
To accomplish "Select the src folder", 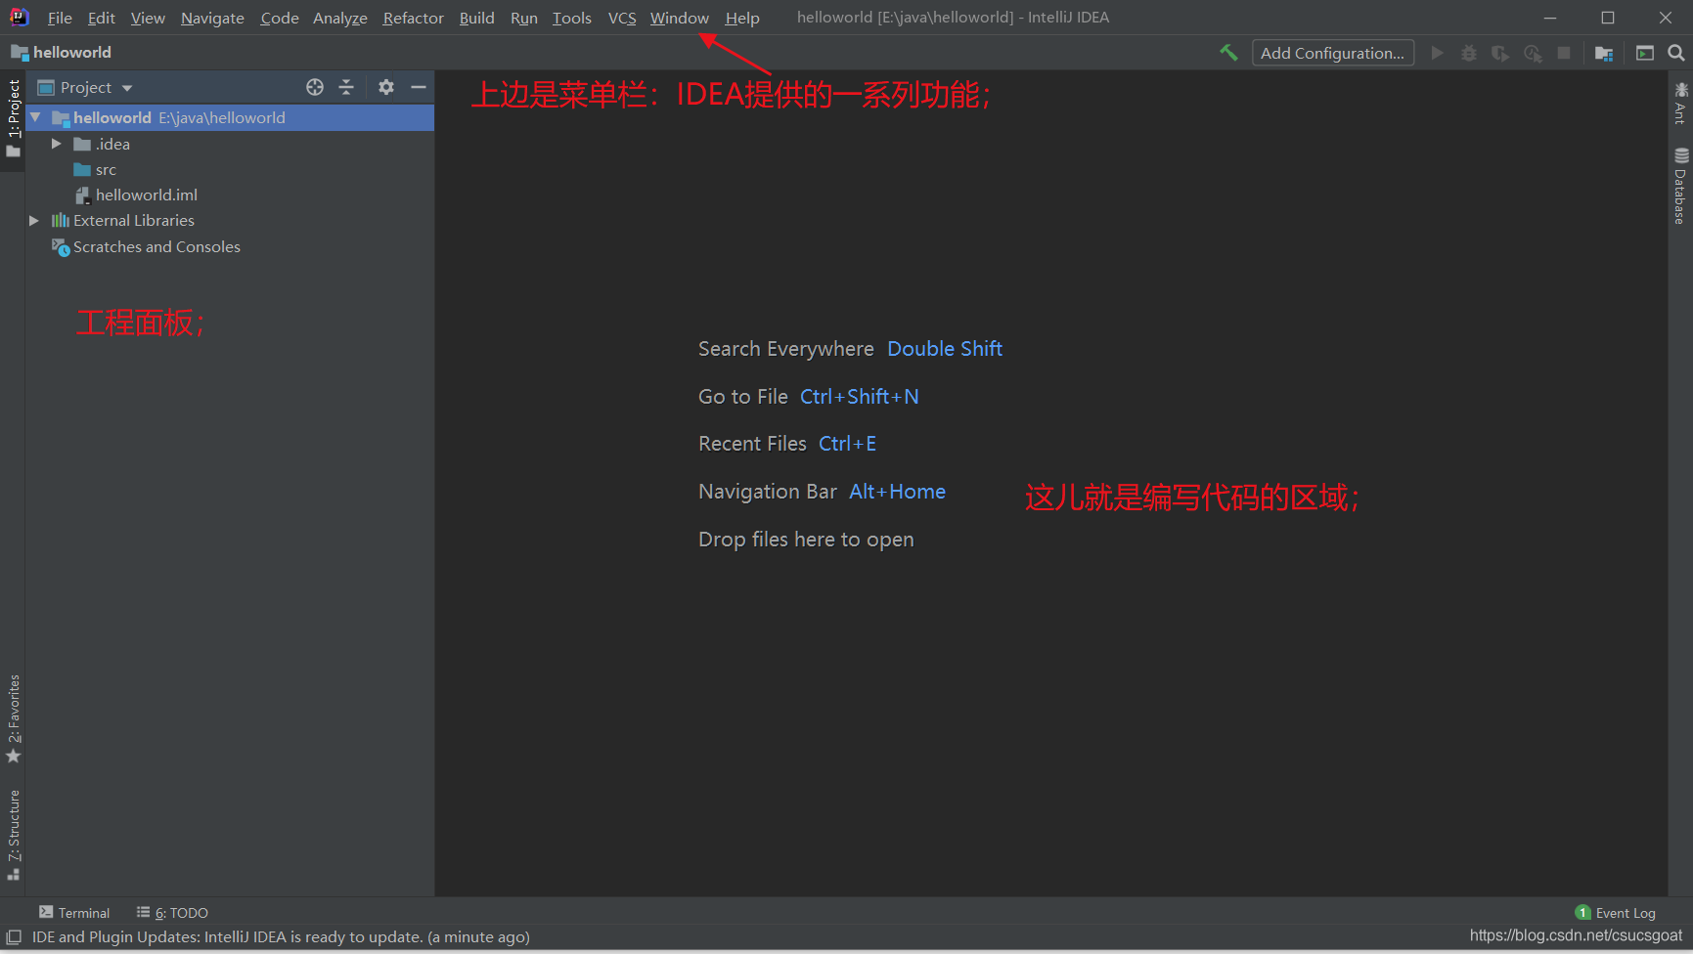I will pyautogui.click(x=95, y=169).
